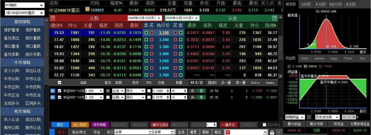Click the 一键开仓 button
This screenshot has width=371, height=135.
229,125
